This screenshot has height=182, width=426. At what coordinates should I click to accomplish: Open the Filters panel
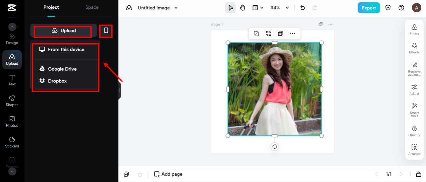pyautogui.click(x=414, y=30)
